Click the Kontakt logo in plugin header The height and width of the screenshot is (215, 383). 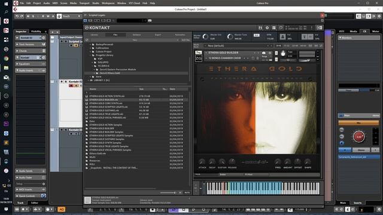pos(97,28)
